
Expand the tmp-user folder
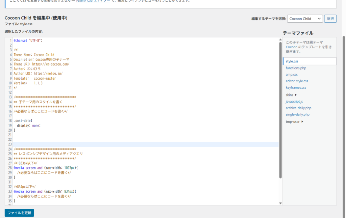pos(294,121)
